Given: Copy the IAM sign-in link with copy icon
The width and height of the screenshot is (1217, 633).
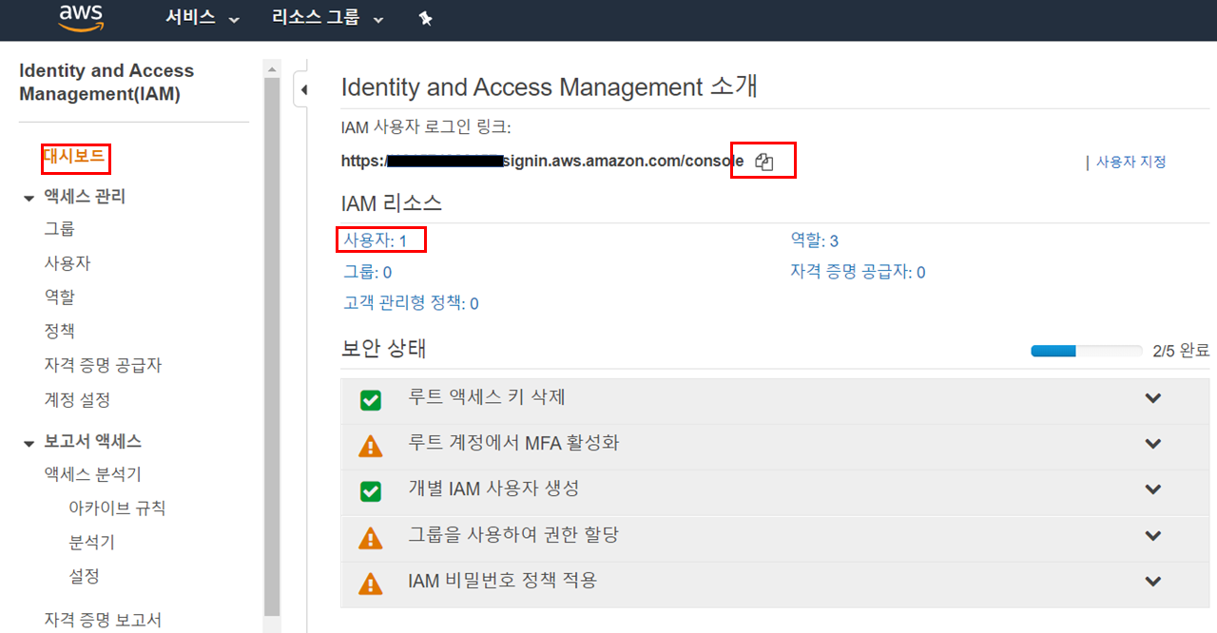Looking at the screenshot, I should [763, 162].
